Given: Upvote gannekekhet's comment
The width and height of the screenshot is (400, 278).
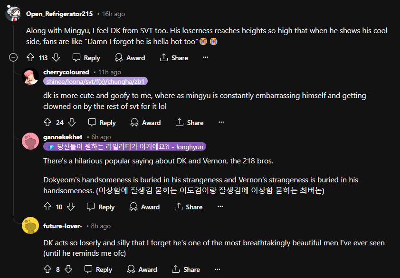Looking at the screenshot, I should [x=47, y=207].
